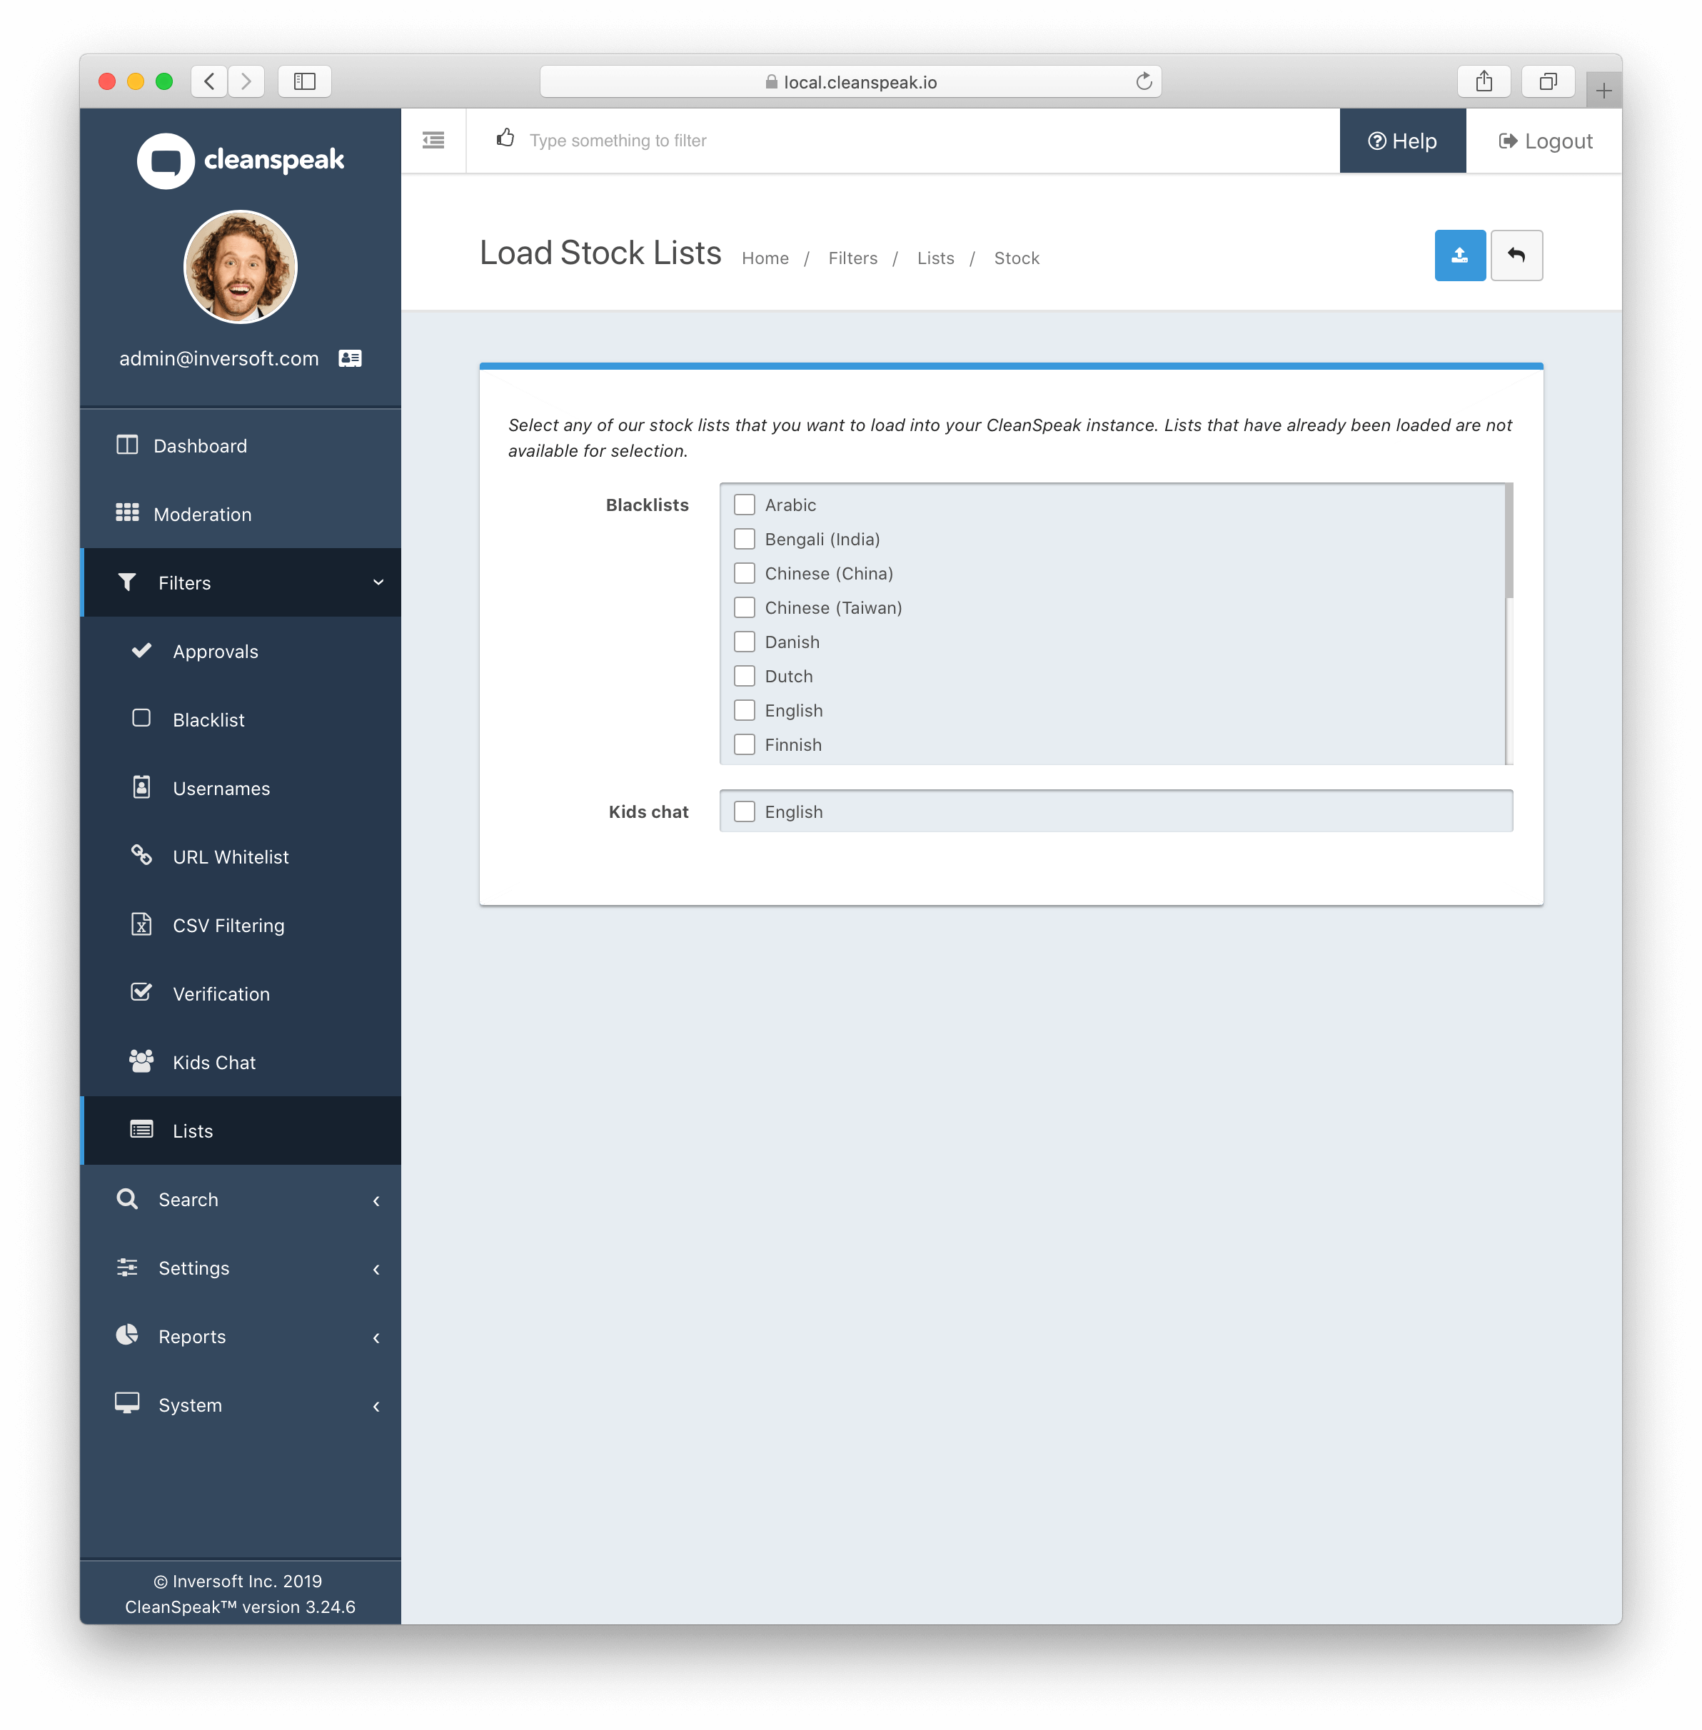This screenshot has width=1702, height=1730.
Task: Click the download/load stock list icon
Action: click(x=1459, y=256)
